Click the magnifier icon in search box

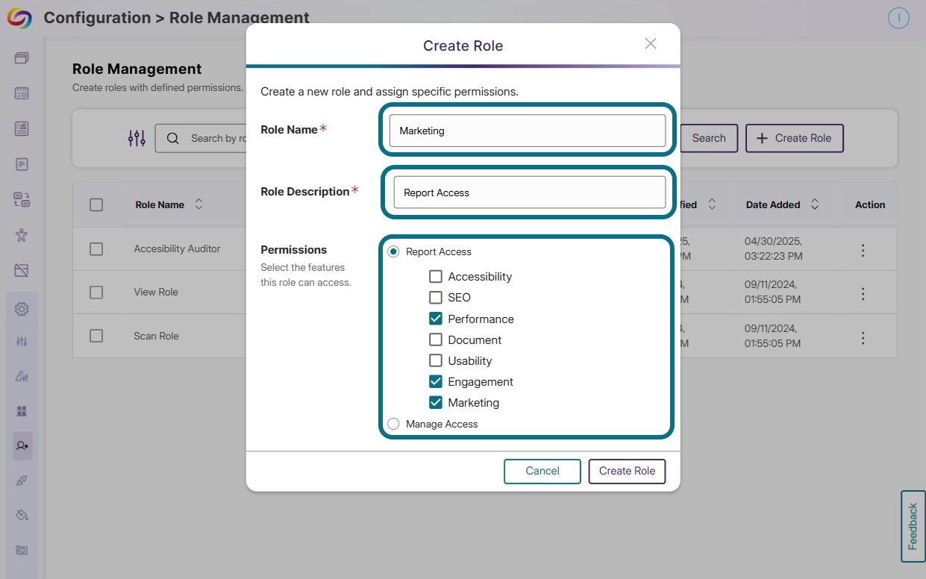172,138
